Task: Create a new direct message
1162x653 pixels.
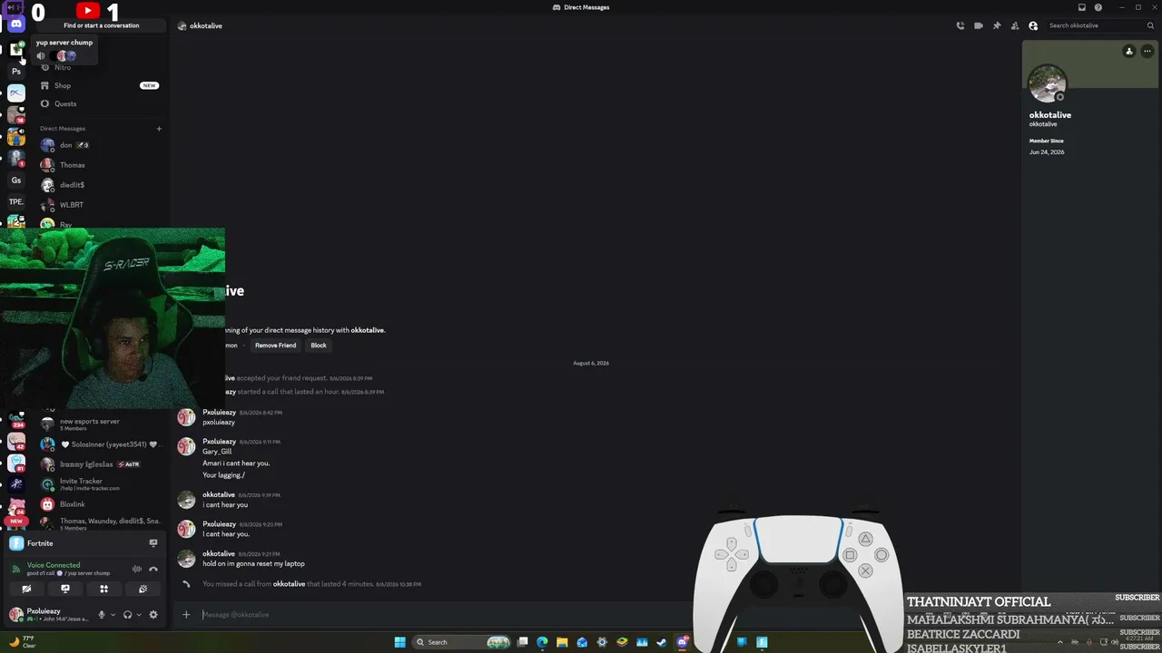Action: pyautogui.click(x=159, y=129)
